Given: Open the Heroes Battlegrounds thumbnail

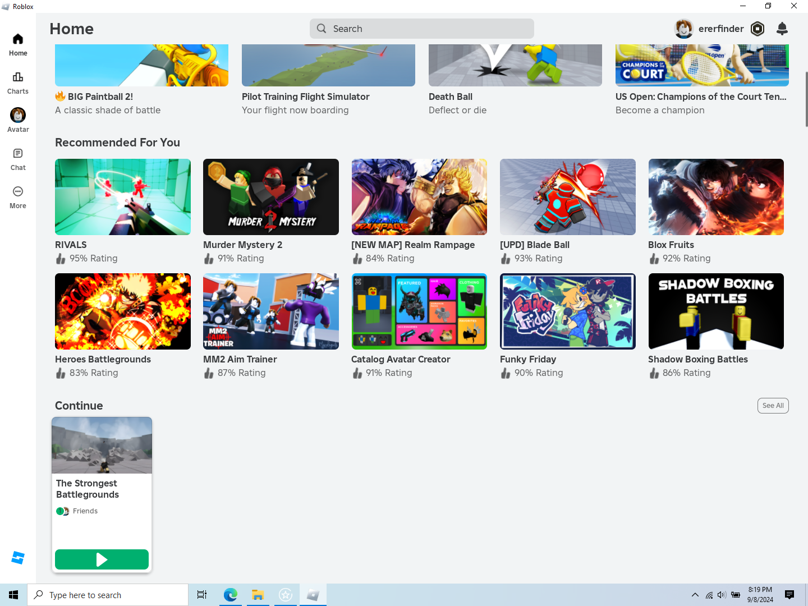Looking at the screenshot, I should (123, 311).
